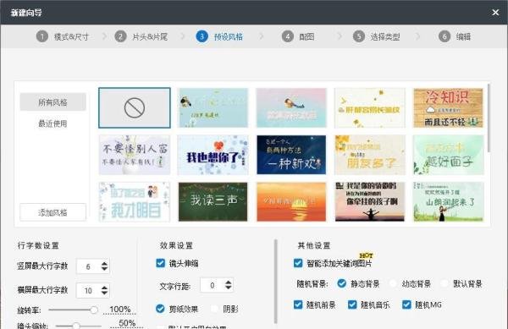Decrease 横屏最大行字数 value
Screen dimensions: 508x329
[104, 293]
